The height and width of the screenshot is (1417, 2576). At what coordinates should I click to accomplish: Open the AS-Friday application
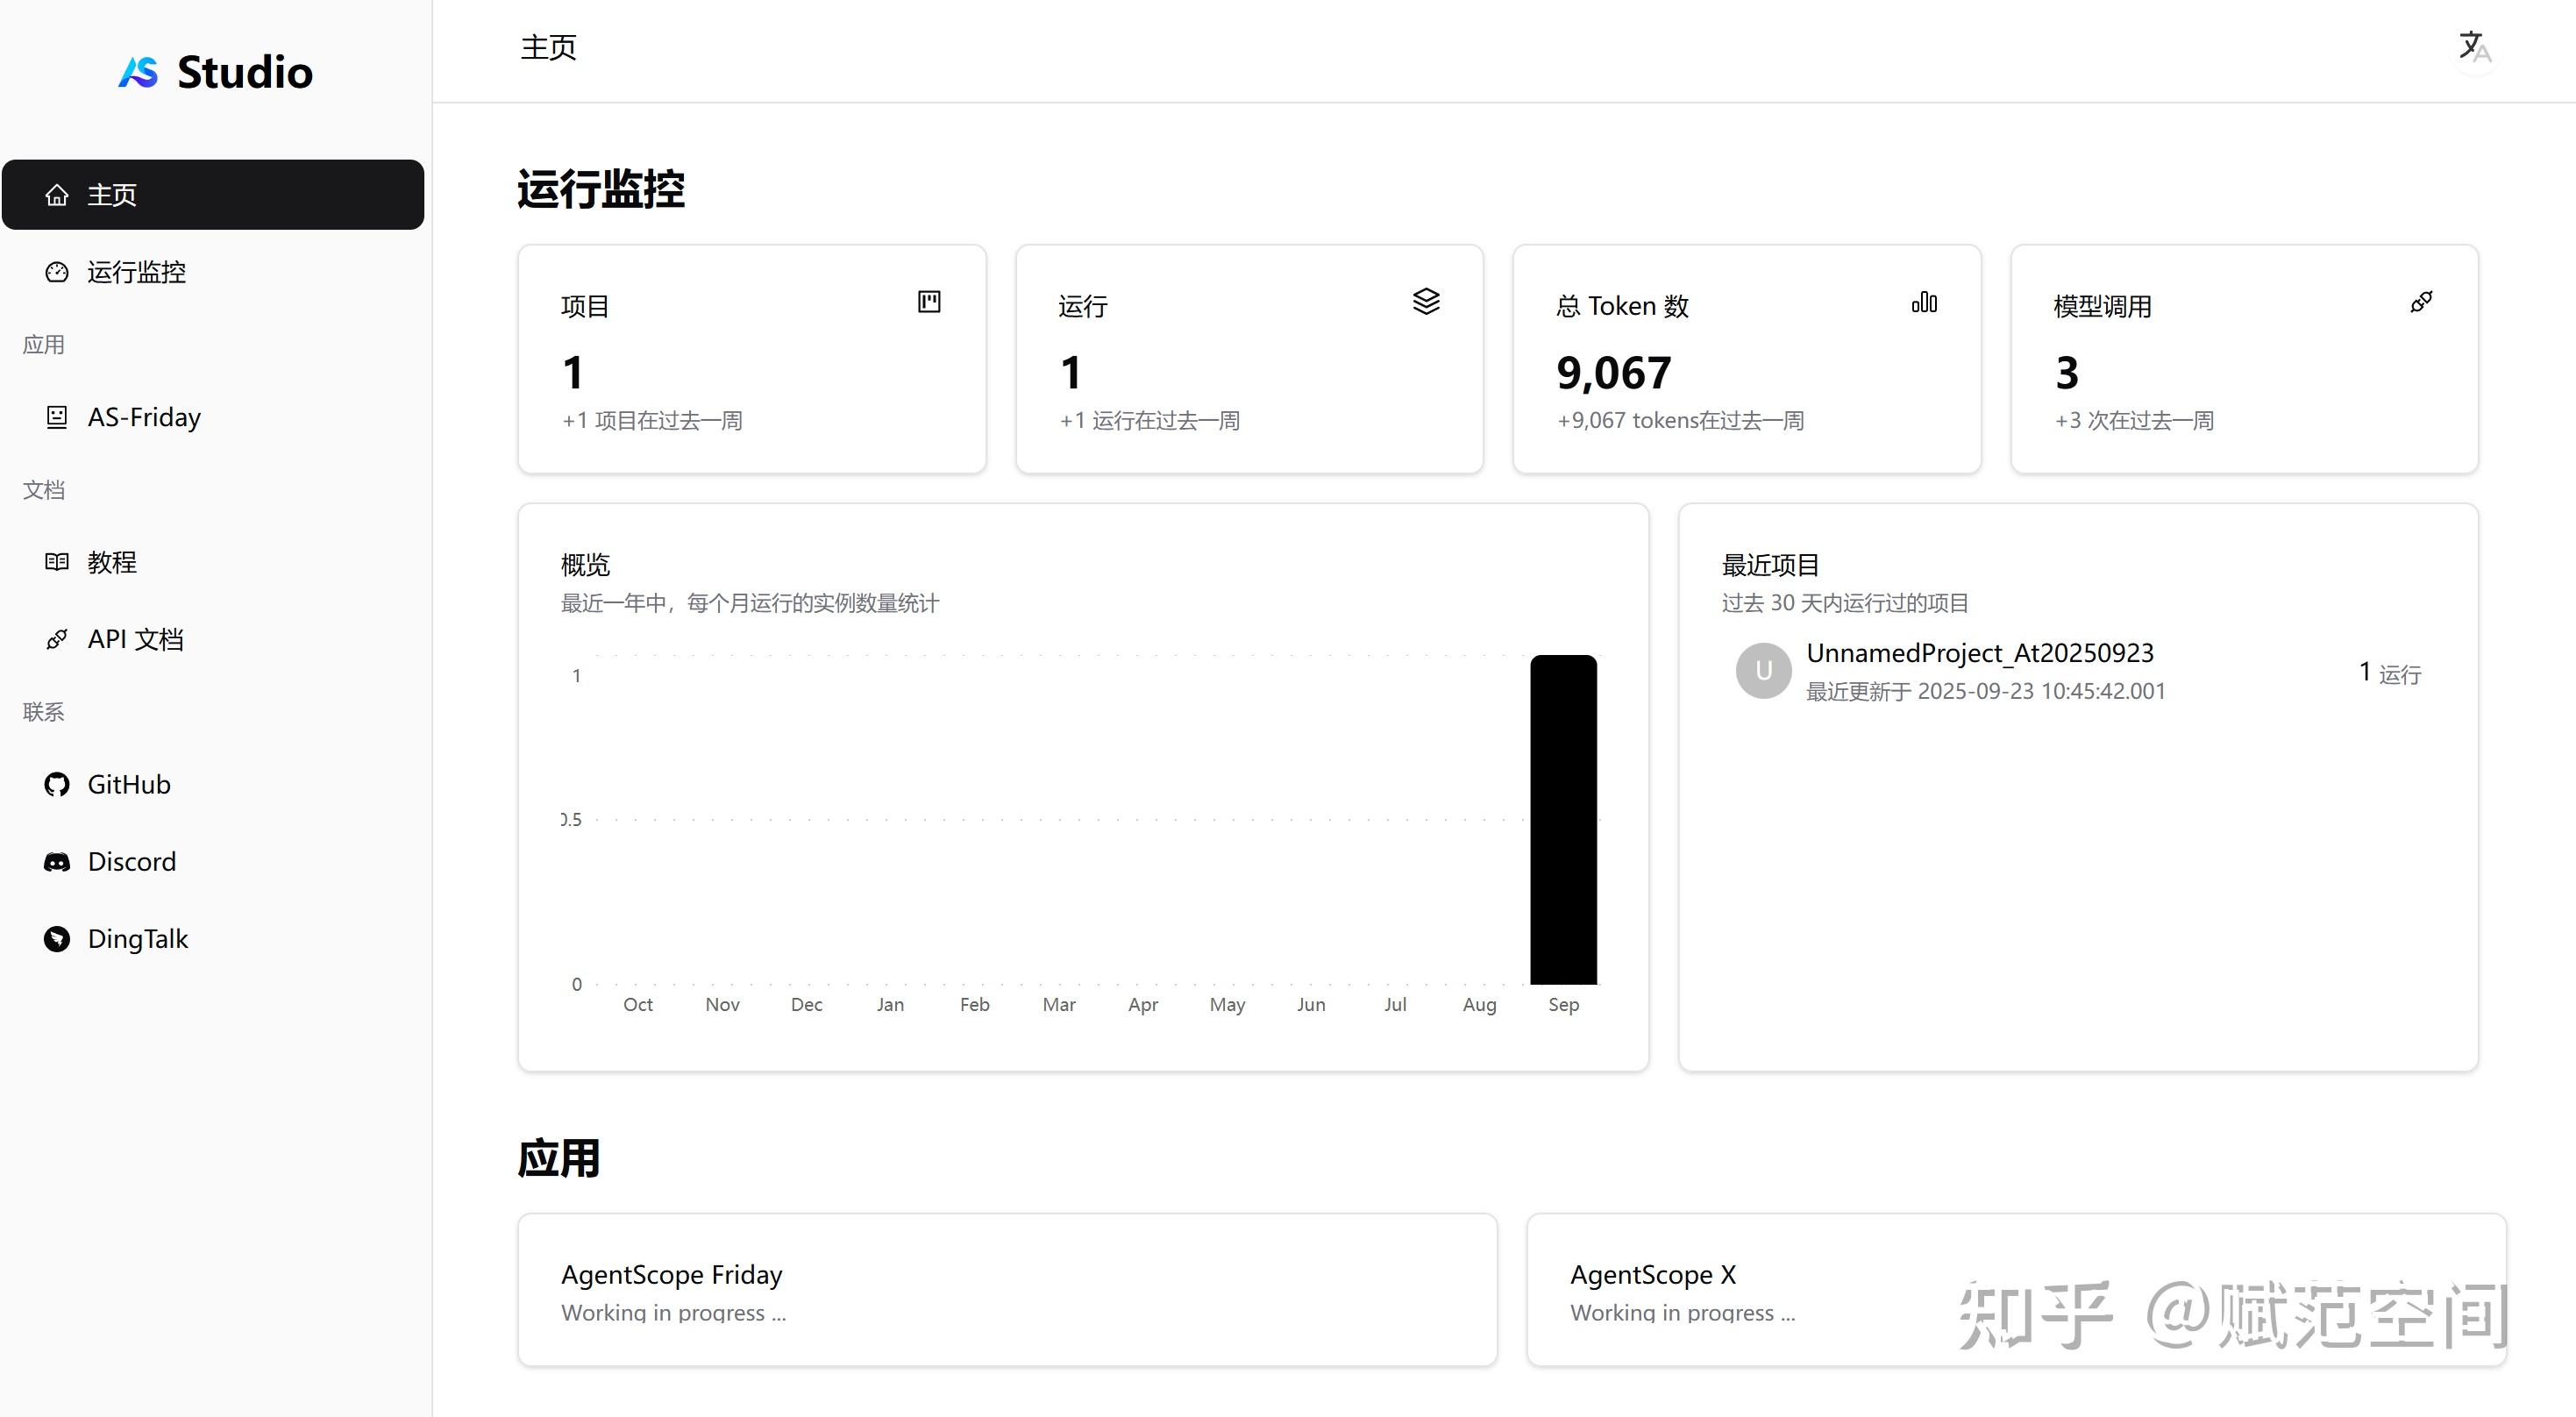(x=143, y=417)
